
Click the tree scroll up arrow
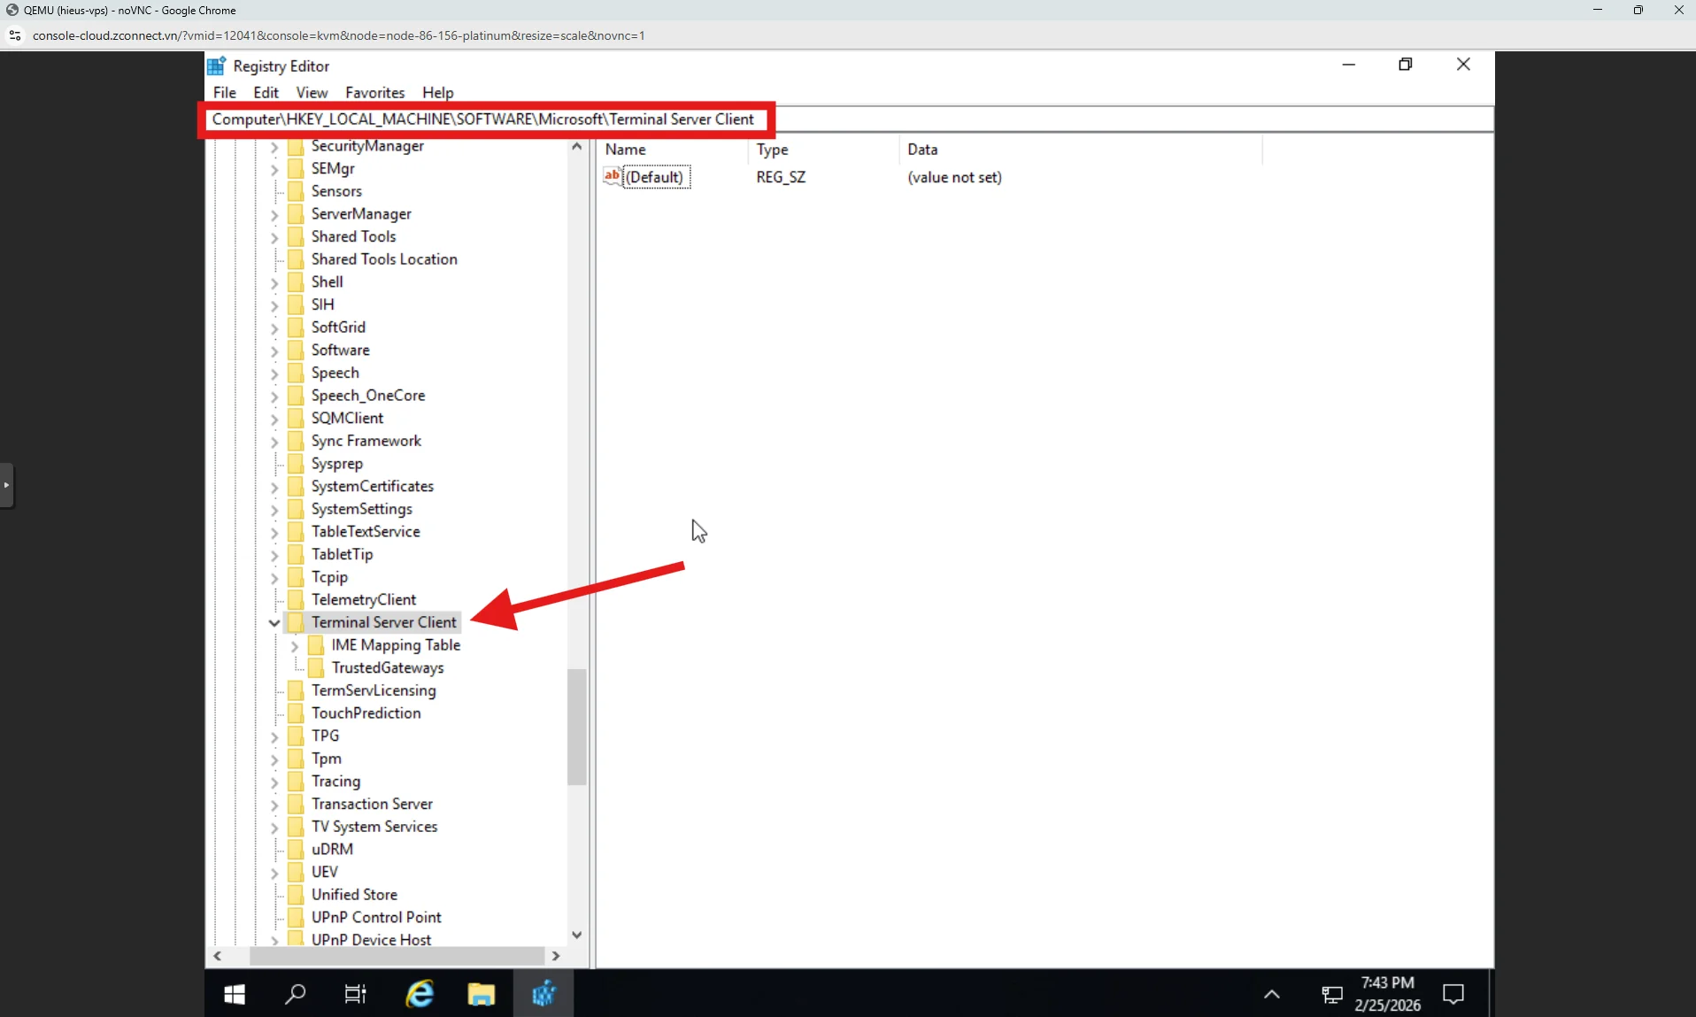coord(577,146)
